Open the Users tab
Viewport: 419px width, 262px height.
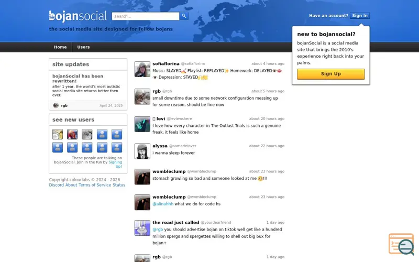(x=83, y=47)
